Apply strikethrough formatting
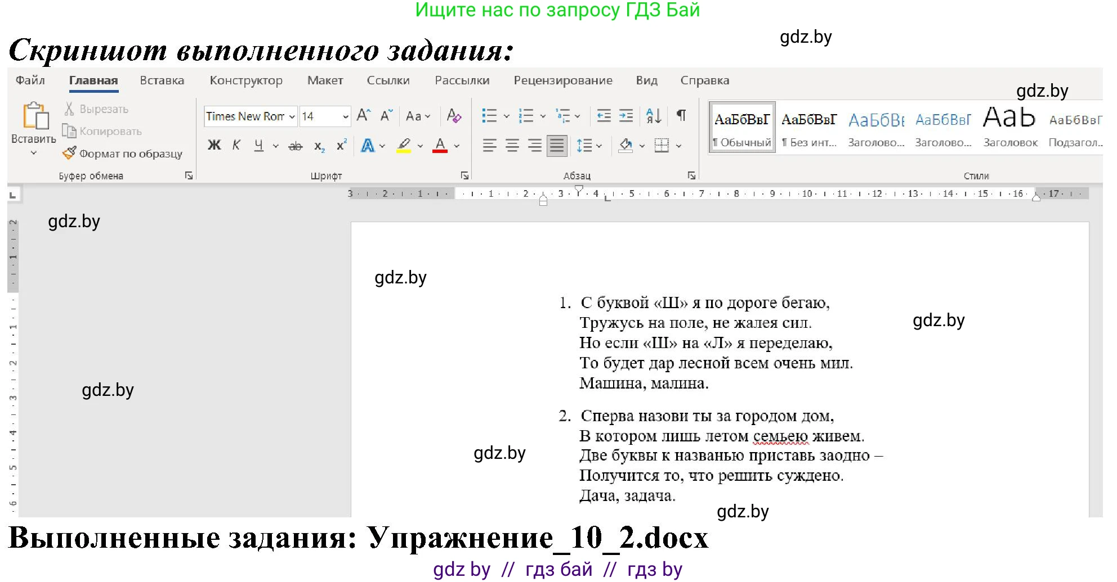 (x=295, y=145)
